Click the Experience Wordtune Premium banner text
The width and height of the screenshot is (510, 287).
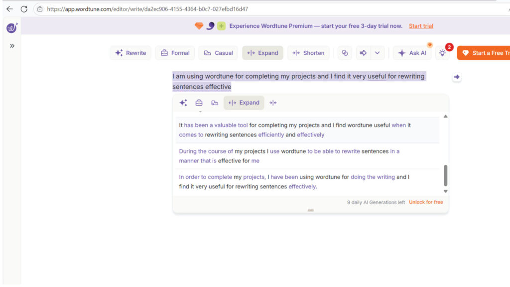315,26
